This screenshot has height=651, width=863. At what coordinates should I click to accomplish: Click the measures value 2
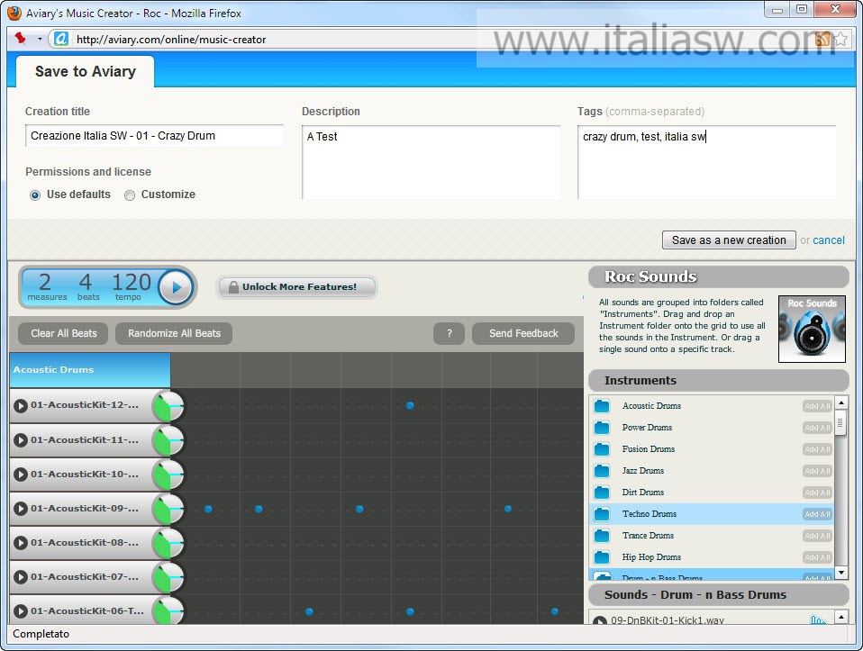45,282
